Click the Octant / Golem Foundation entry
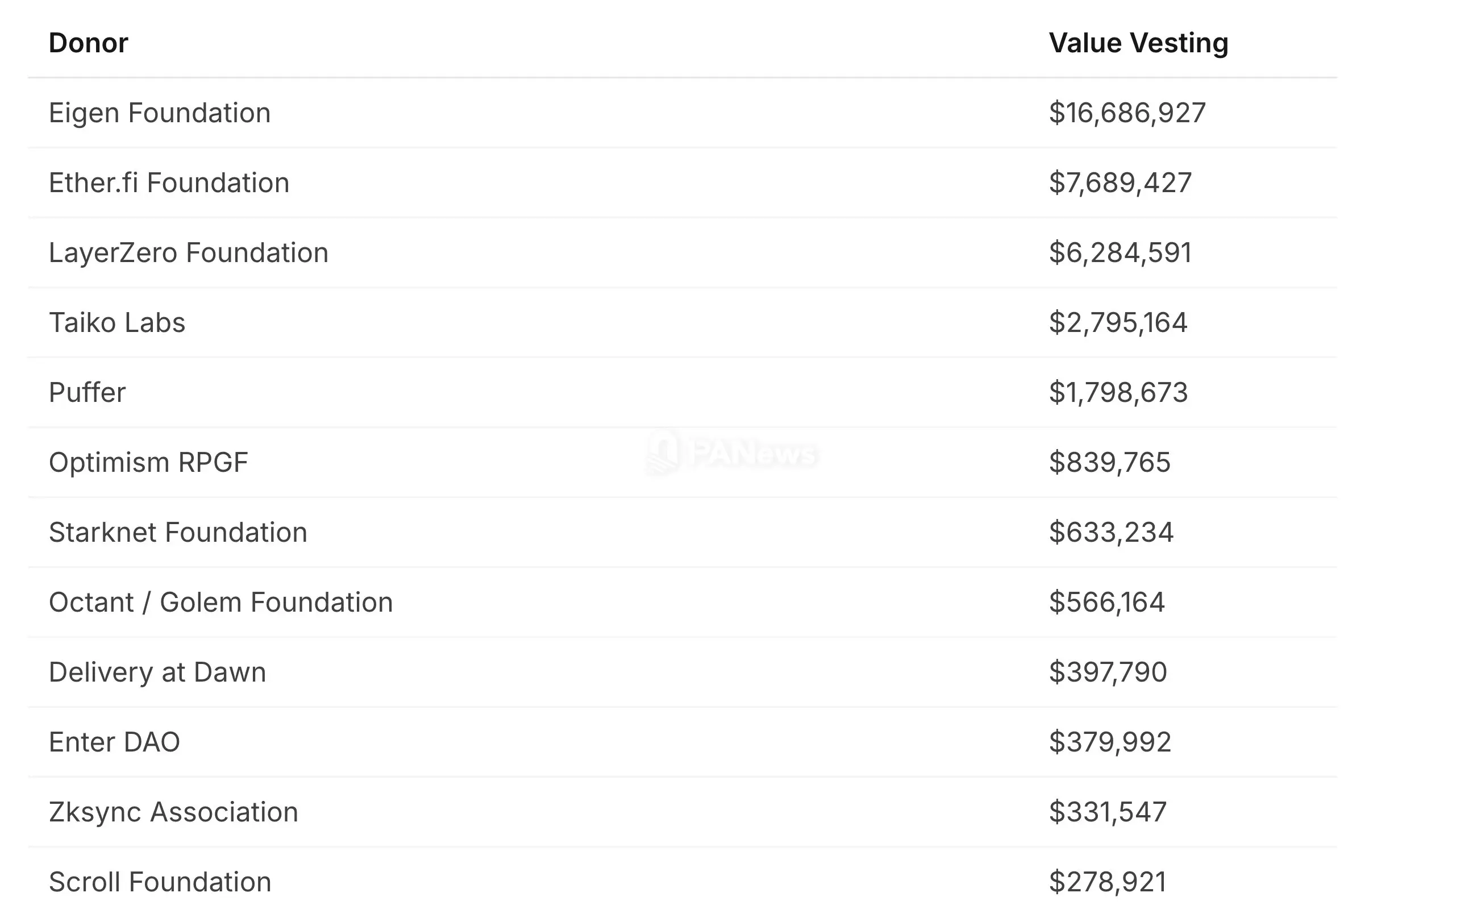Viewport: 1465px width, 905px height. (220, 602)
